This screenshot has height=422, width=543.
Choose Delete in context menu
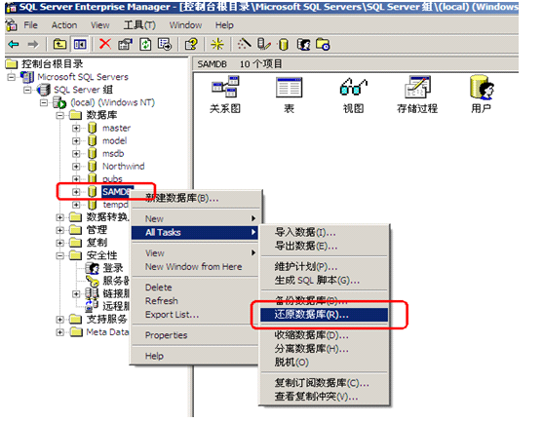pyautogui.click(x=195, y=288)
